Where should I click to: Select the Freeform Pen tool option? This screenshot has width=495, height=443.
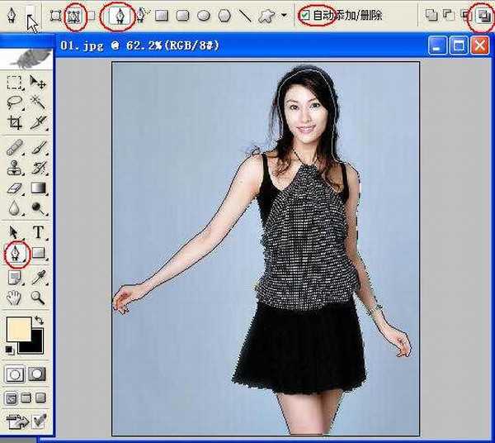point(141,15)
